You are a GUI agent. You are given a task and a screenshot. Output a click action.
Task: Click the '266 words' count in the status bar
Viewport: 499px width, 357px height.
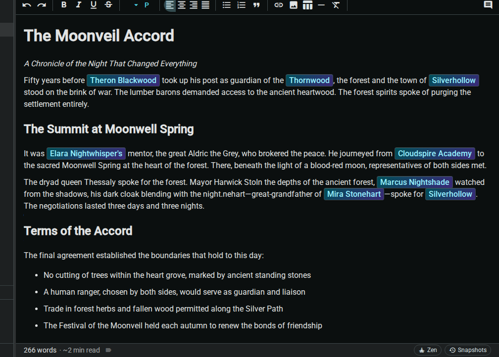tap(40, 350)
